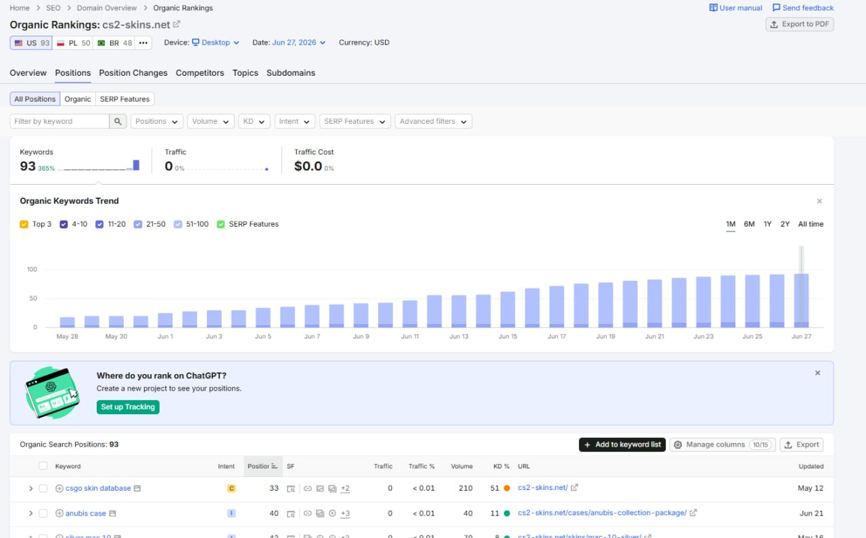Image resolution: width=866 pixels, height=538 pixels.
Task: Dismiss the ChatGPT ranking banner
Action: pyautogui.click(x=817, y=373)
